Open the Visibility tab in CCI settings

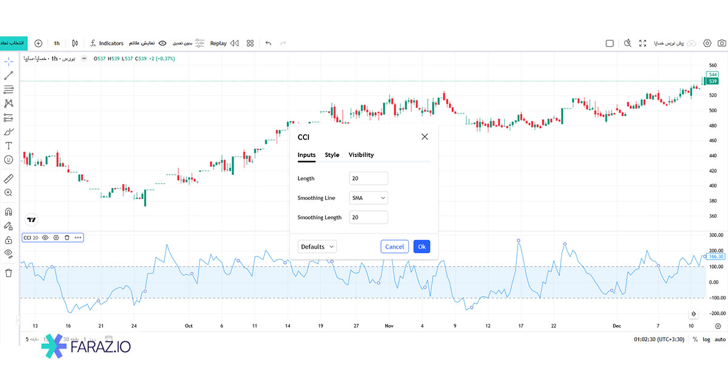[x=361, y=155]
